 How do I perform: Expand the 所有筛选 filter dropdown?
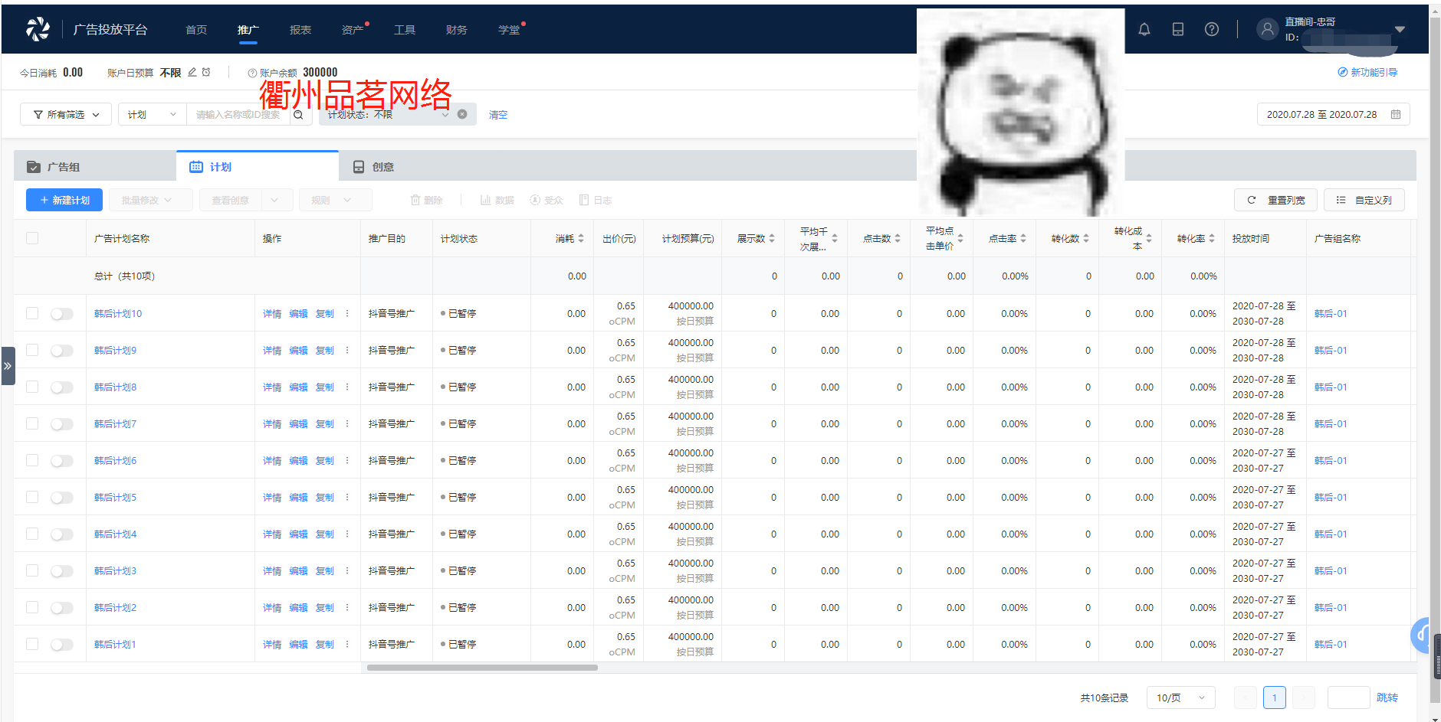coord(66,115)
